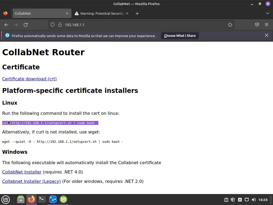
Task: Click the Choose What I Share button
Action: 180,36
